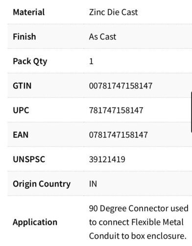Click the Material label
The width and height of the screenshot is (192, 246).
click(x=29, y=12)
